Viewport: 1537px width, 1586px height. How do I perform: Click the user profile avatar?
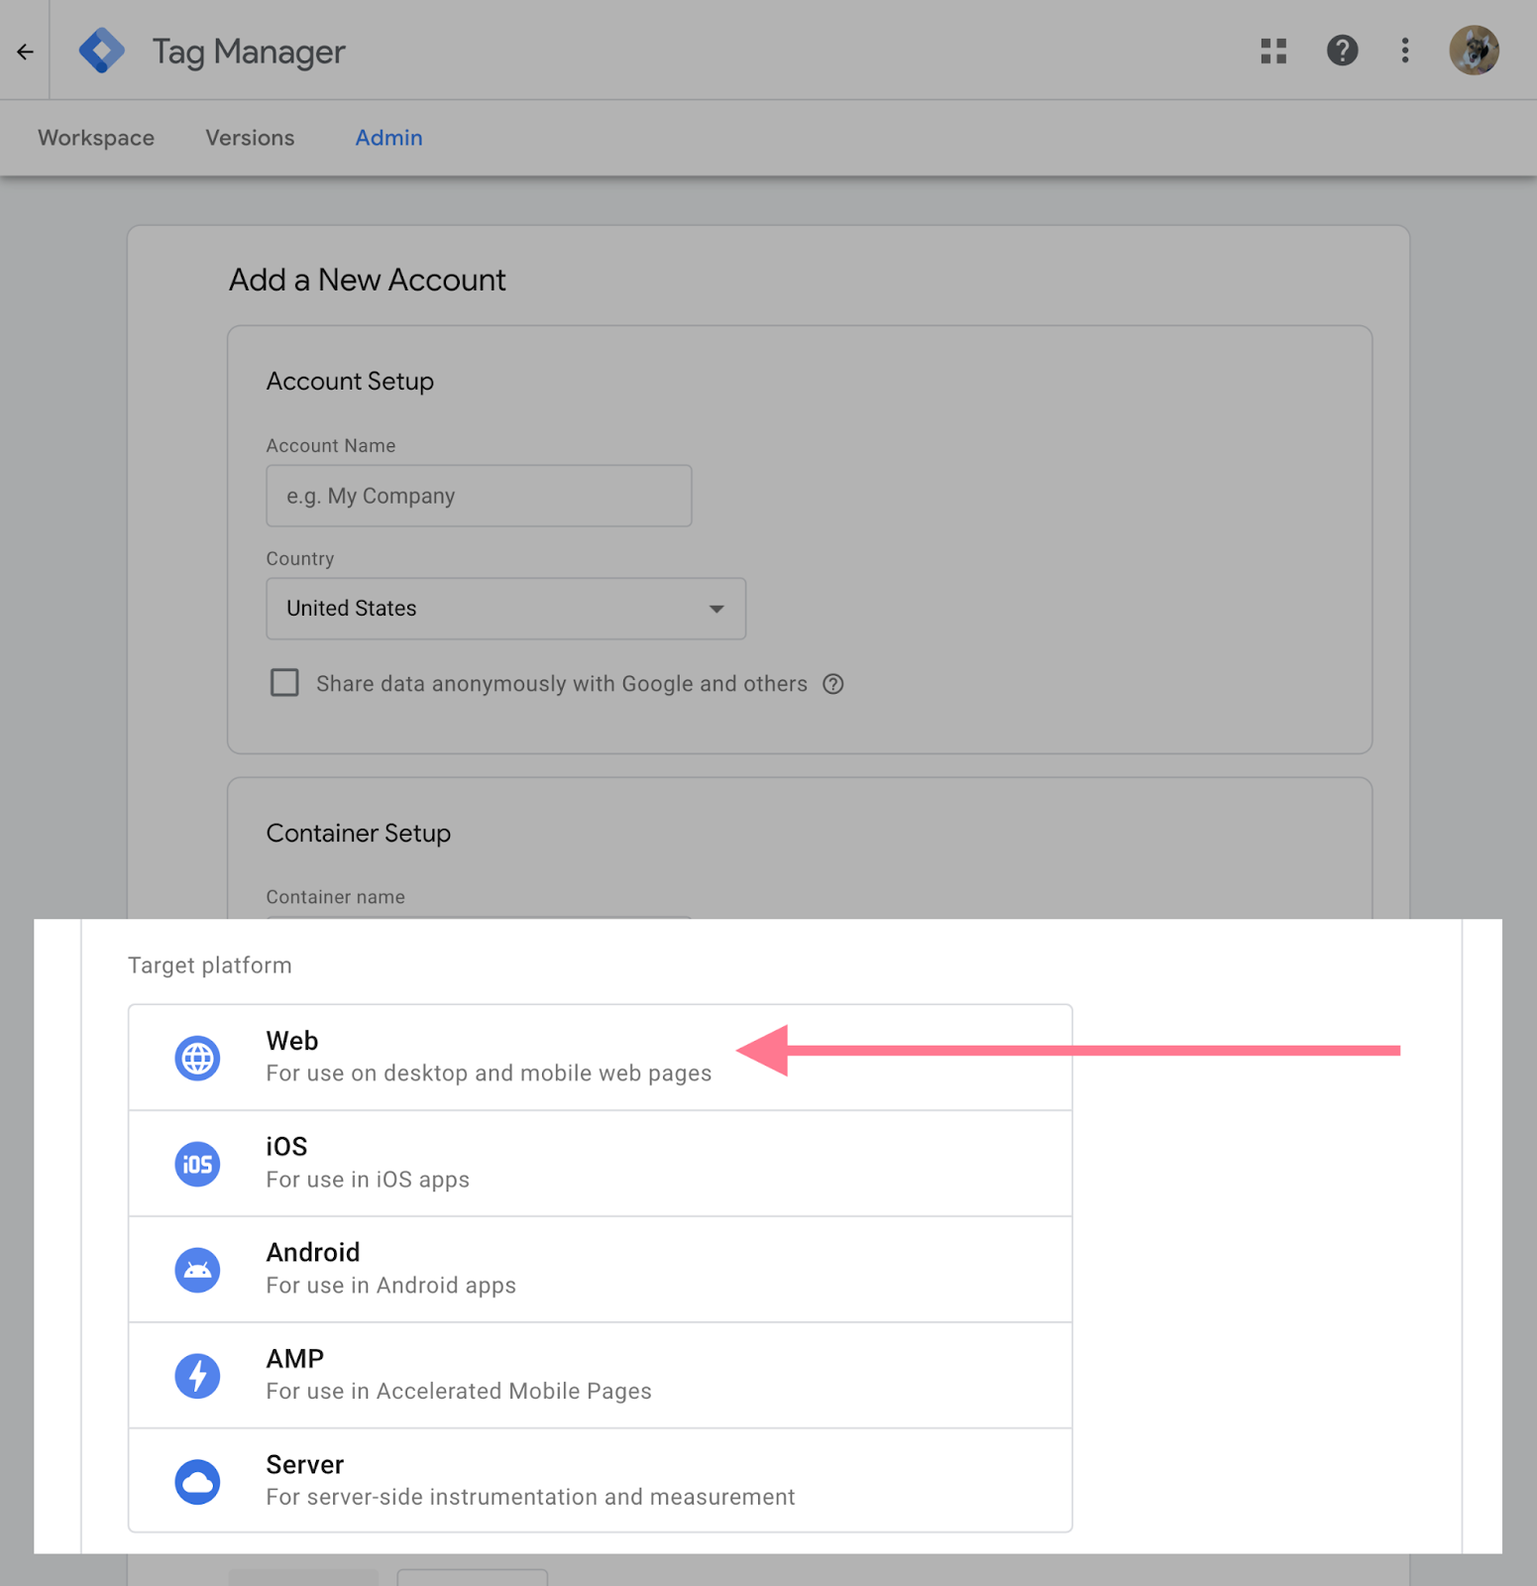coord(1474,51)
